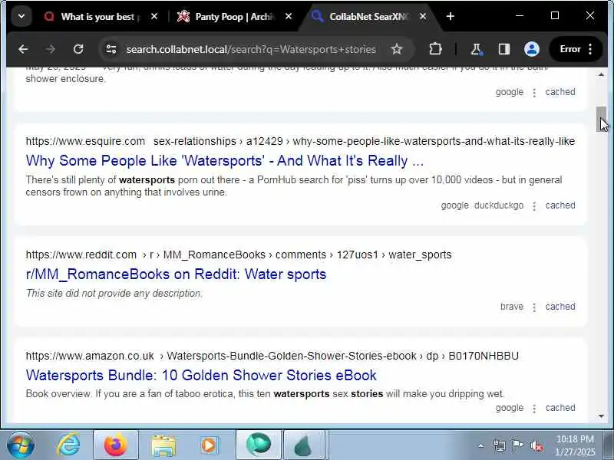Click the forward navigation arrow
Screen dimensions: 614x460
point(50,49)
